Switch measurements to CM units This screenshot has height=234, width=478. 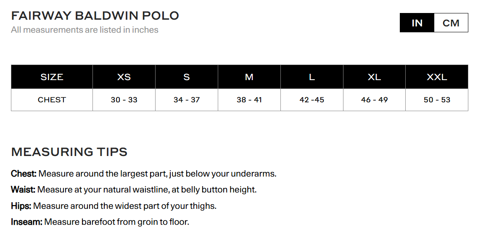451,23
